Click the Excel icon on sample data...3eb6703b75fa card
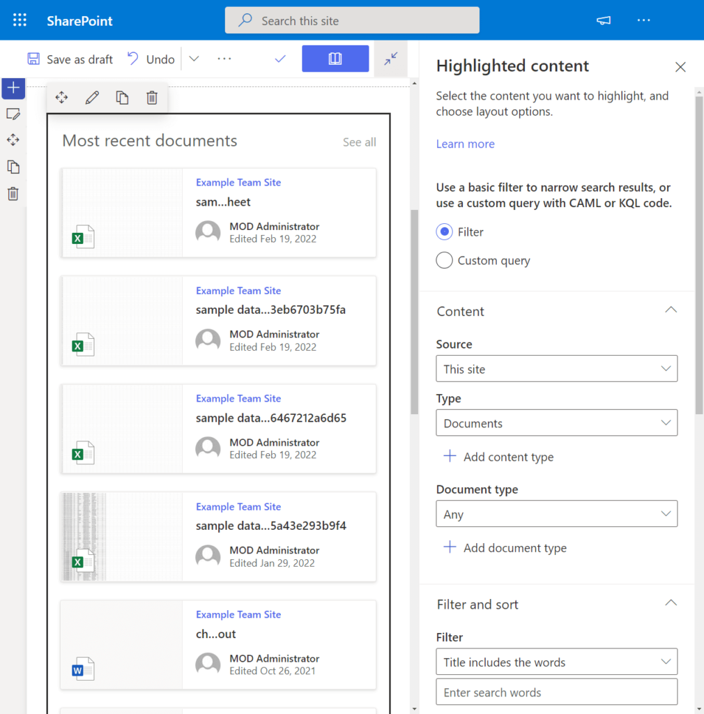The width and height of the screenshot is (704, 714). point(83,344)
